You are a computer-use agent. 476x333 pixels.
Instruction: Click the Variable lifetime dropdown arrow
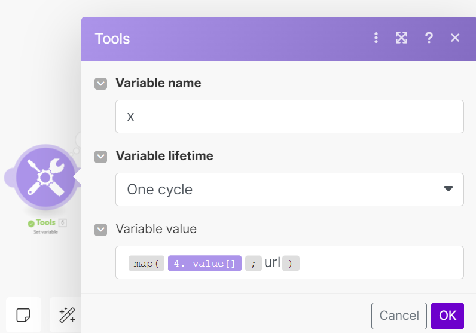(x=448, y=189)
